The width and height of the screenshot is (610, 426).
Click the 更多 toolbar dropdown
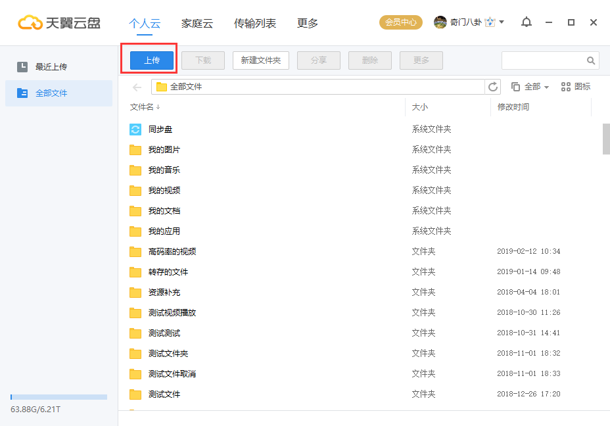coord(421,60)
